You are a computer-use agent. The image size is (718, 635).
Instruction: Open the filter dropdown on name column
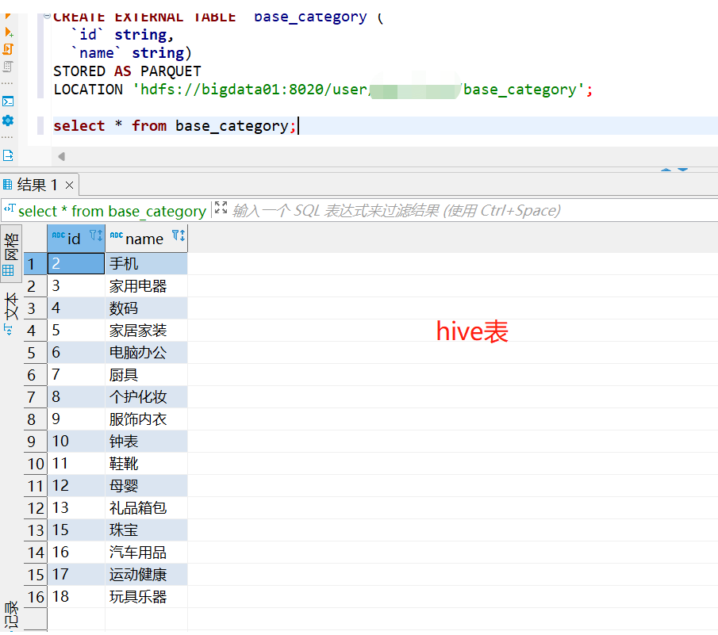(x=176, y=234)
